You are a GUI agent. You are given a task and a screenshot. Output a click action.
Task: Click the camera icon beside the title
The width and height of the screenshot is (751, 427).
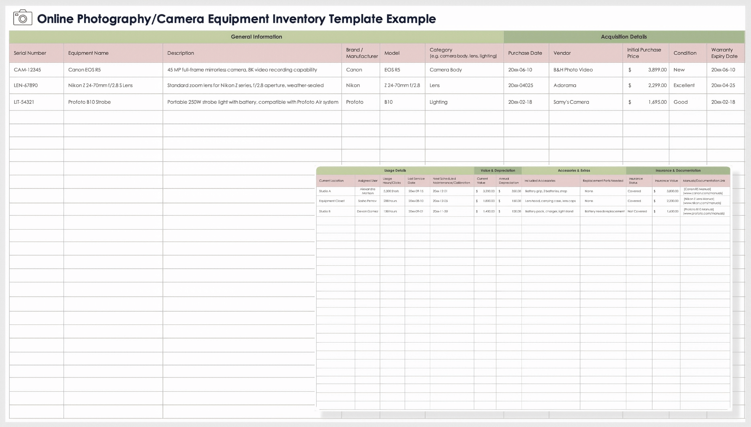23,18
